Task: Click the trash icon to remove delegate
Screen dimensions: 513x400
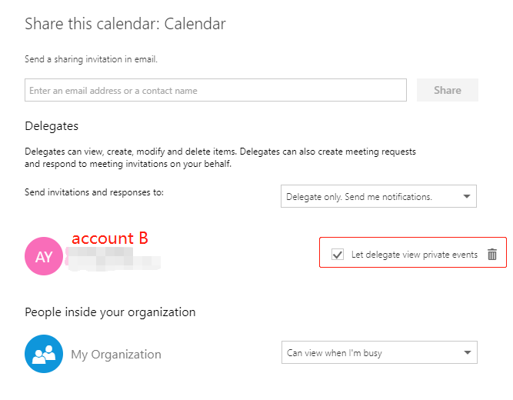Action: coord(492,255)
